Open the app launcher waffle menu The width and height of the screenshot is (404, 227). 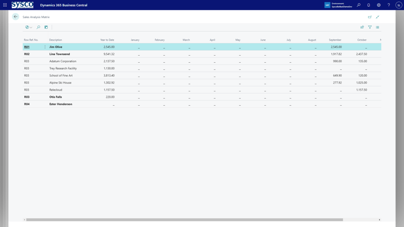pos(5,5)
